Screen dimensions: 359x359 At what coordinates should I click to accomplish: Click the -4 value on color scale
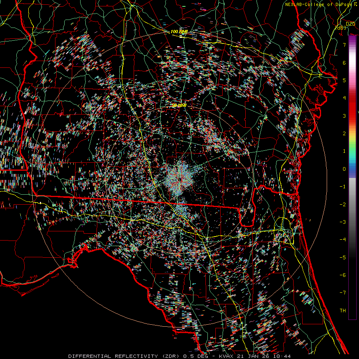pos(343,240)
